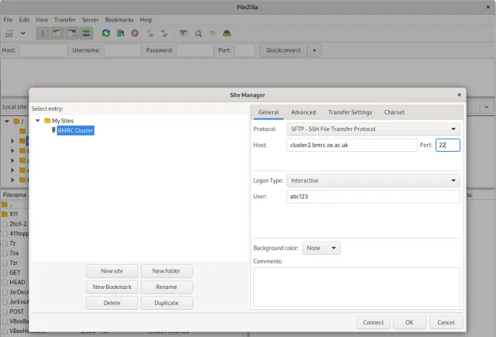Open the Server menu
The height and width of the screenshot is (337, 496).
tap(91, 19)
